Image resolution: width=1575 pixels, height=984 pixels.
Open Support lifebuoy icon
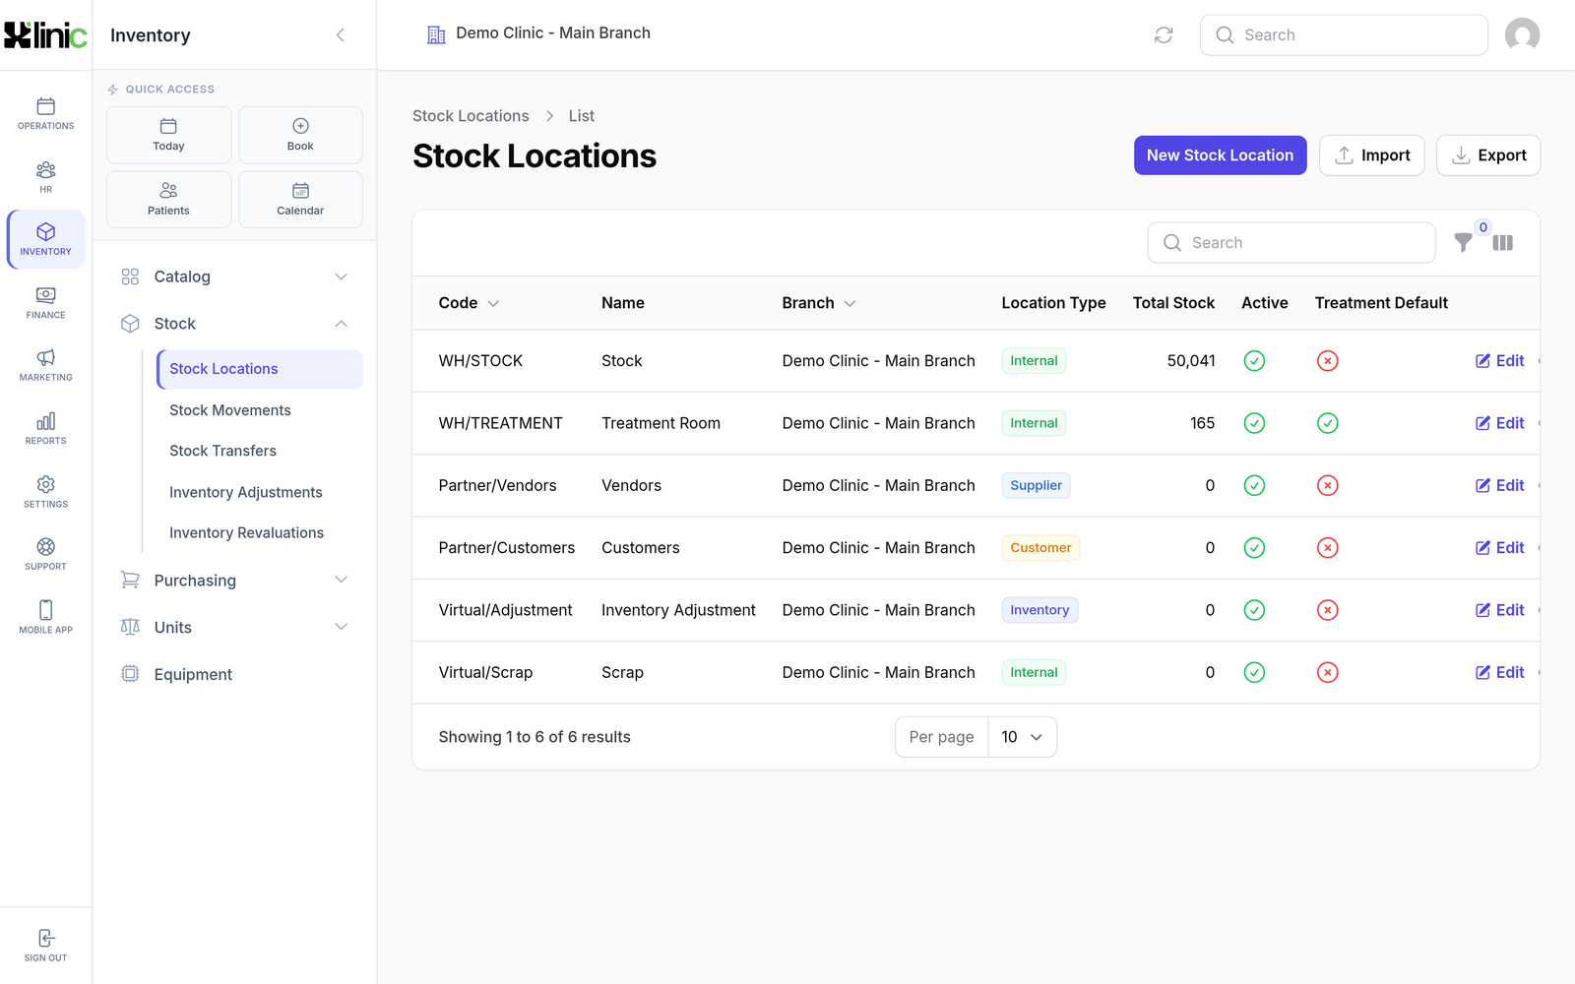coord(45,547)
